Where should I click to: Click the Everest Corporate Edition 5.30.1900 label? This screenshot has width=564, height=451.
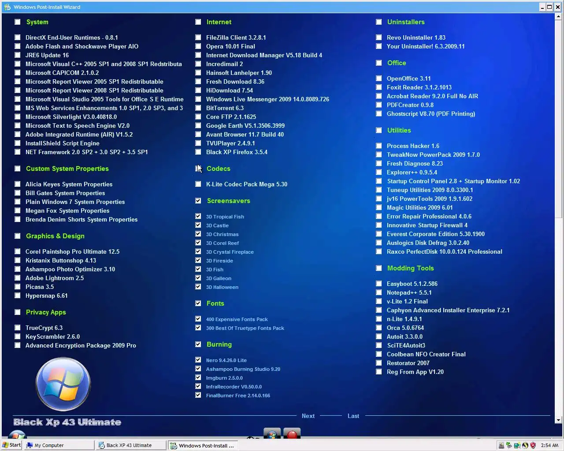coord(436,234)
